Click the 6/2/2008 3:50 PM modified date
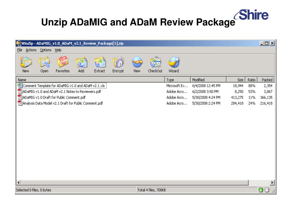Viewport: 291px width, 218px height. (205, 92)
